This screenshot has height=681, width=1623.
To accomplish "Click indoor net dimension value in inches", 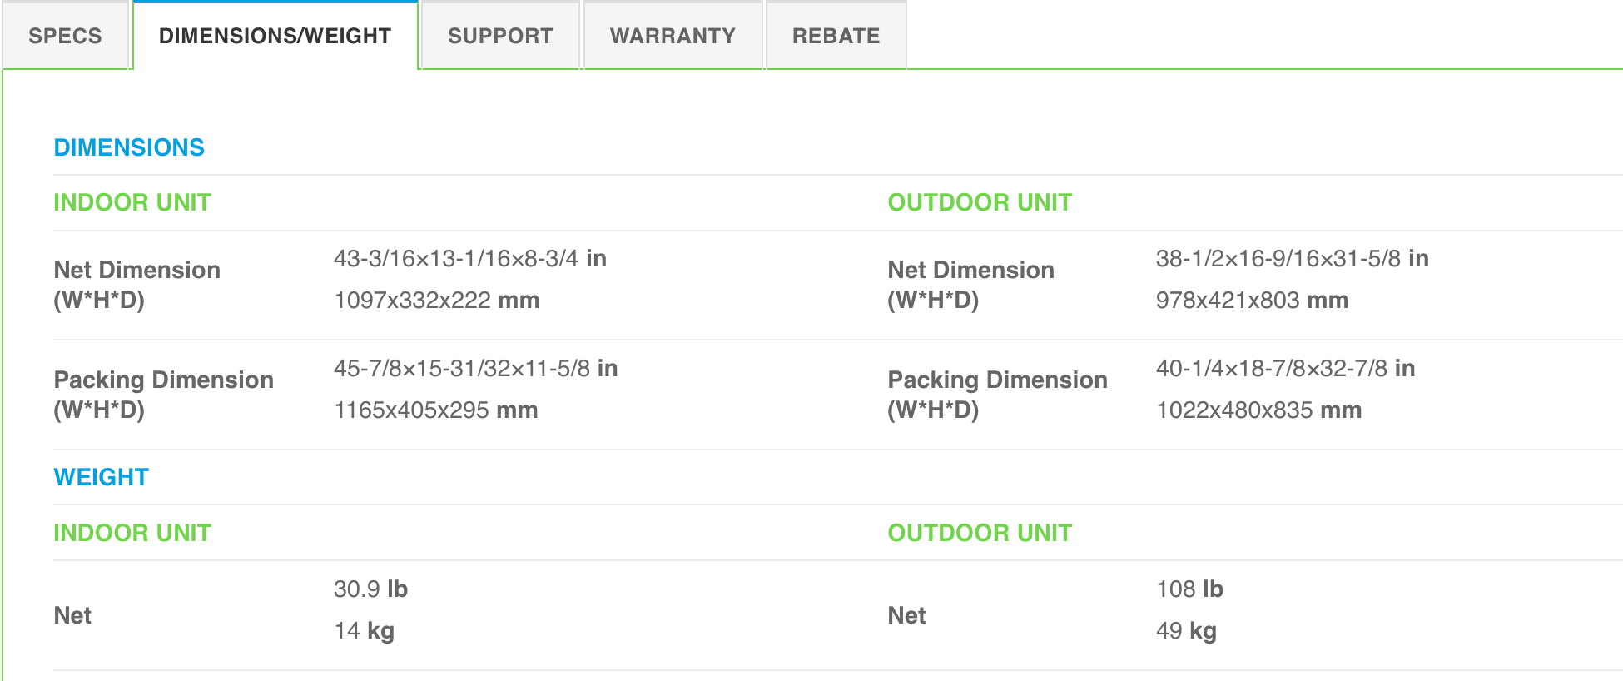I will tap(469, 258).
